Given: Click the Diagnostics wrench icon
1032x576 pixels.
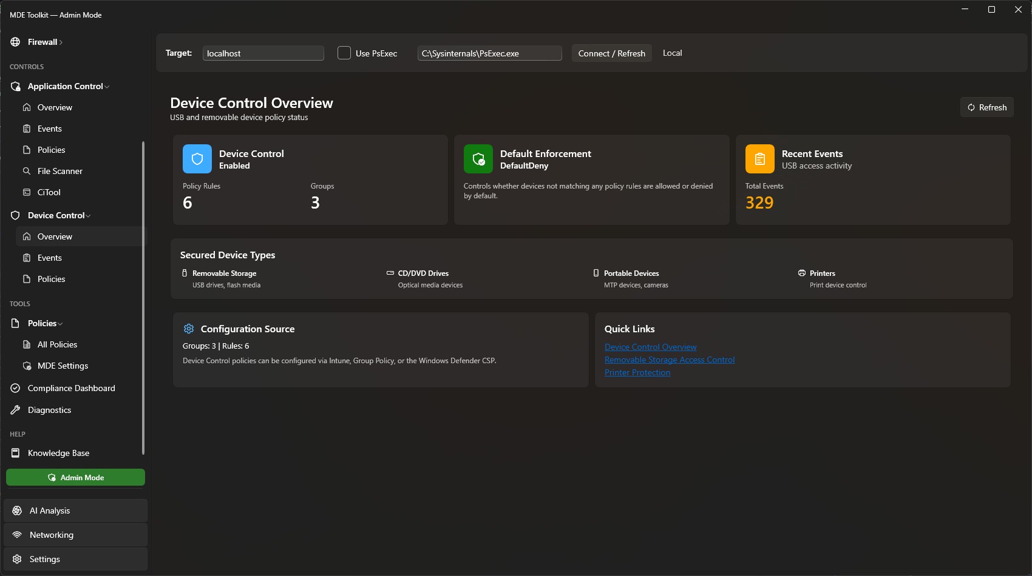Looking at the screenshot, I should 16,410.
